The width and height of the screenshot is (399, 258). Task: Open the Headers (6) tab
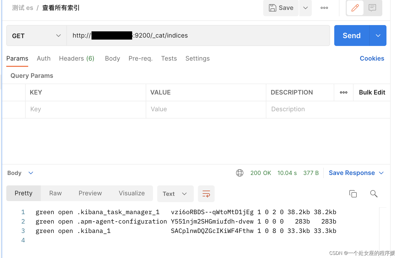[77, 58]
